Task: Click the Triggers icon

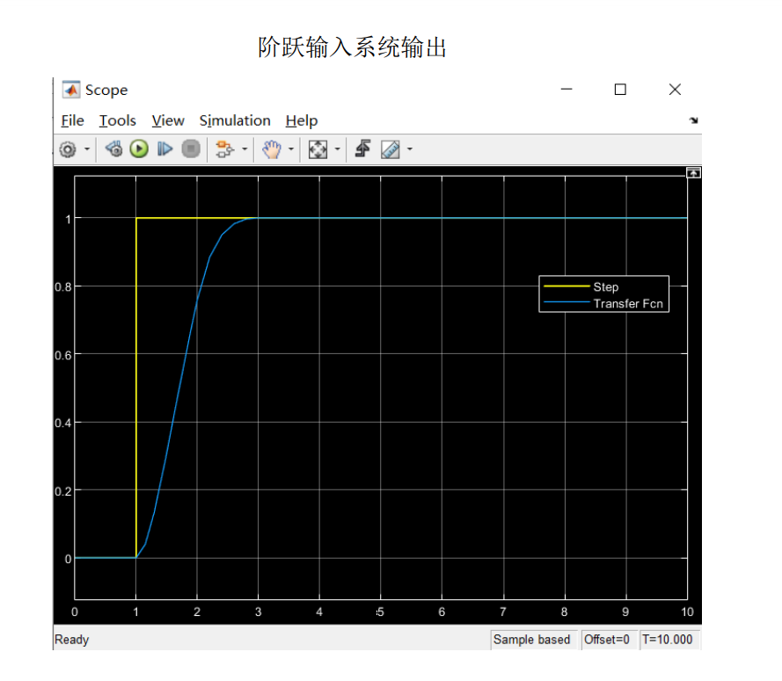Action: click(x=362, y=149)
